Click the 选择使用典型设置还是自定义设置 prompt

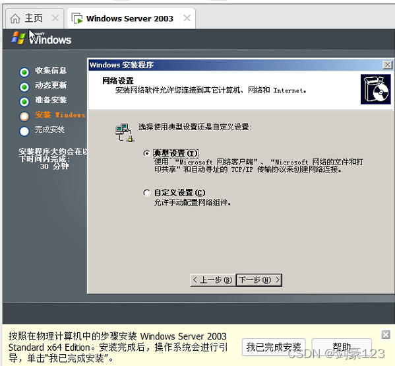195,127
